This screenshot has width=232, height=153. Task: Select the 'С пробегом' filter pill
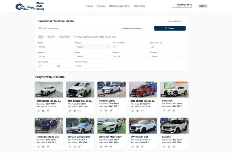(x=64, y=37)
